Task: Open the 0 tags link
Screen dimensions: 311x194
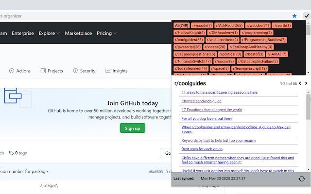Action: point(18,153)
